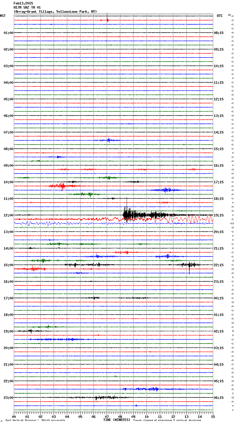
Task: Click the 11:15 UTC time label
Action: 219,83
